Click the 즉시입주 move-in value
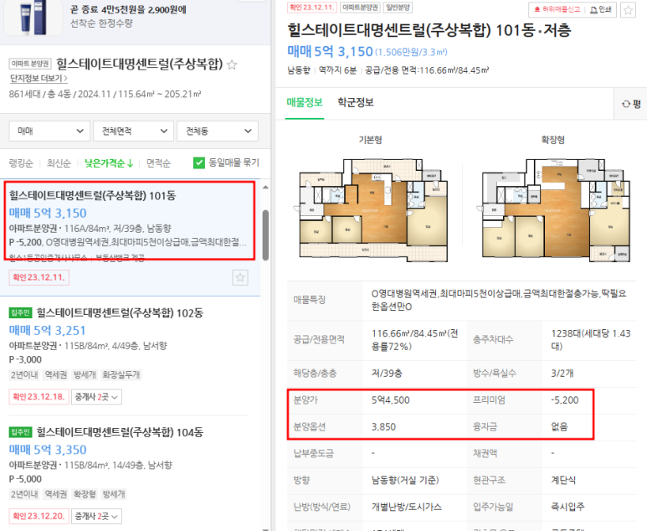 567,507
